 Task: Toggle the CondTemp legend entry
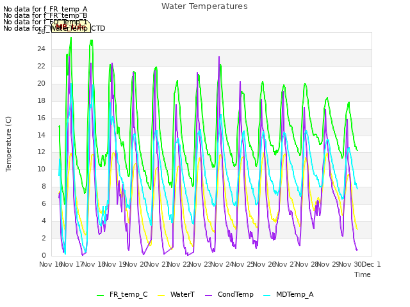(x=229, y=294)
